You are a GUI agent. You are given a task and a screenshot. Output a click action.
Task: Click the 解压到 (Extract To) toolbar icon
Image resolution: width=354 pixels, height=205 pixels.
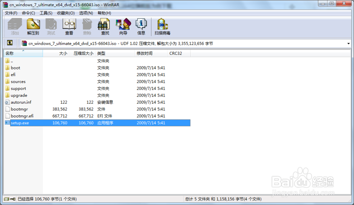tap(33, 27)
